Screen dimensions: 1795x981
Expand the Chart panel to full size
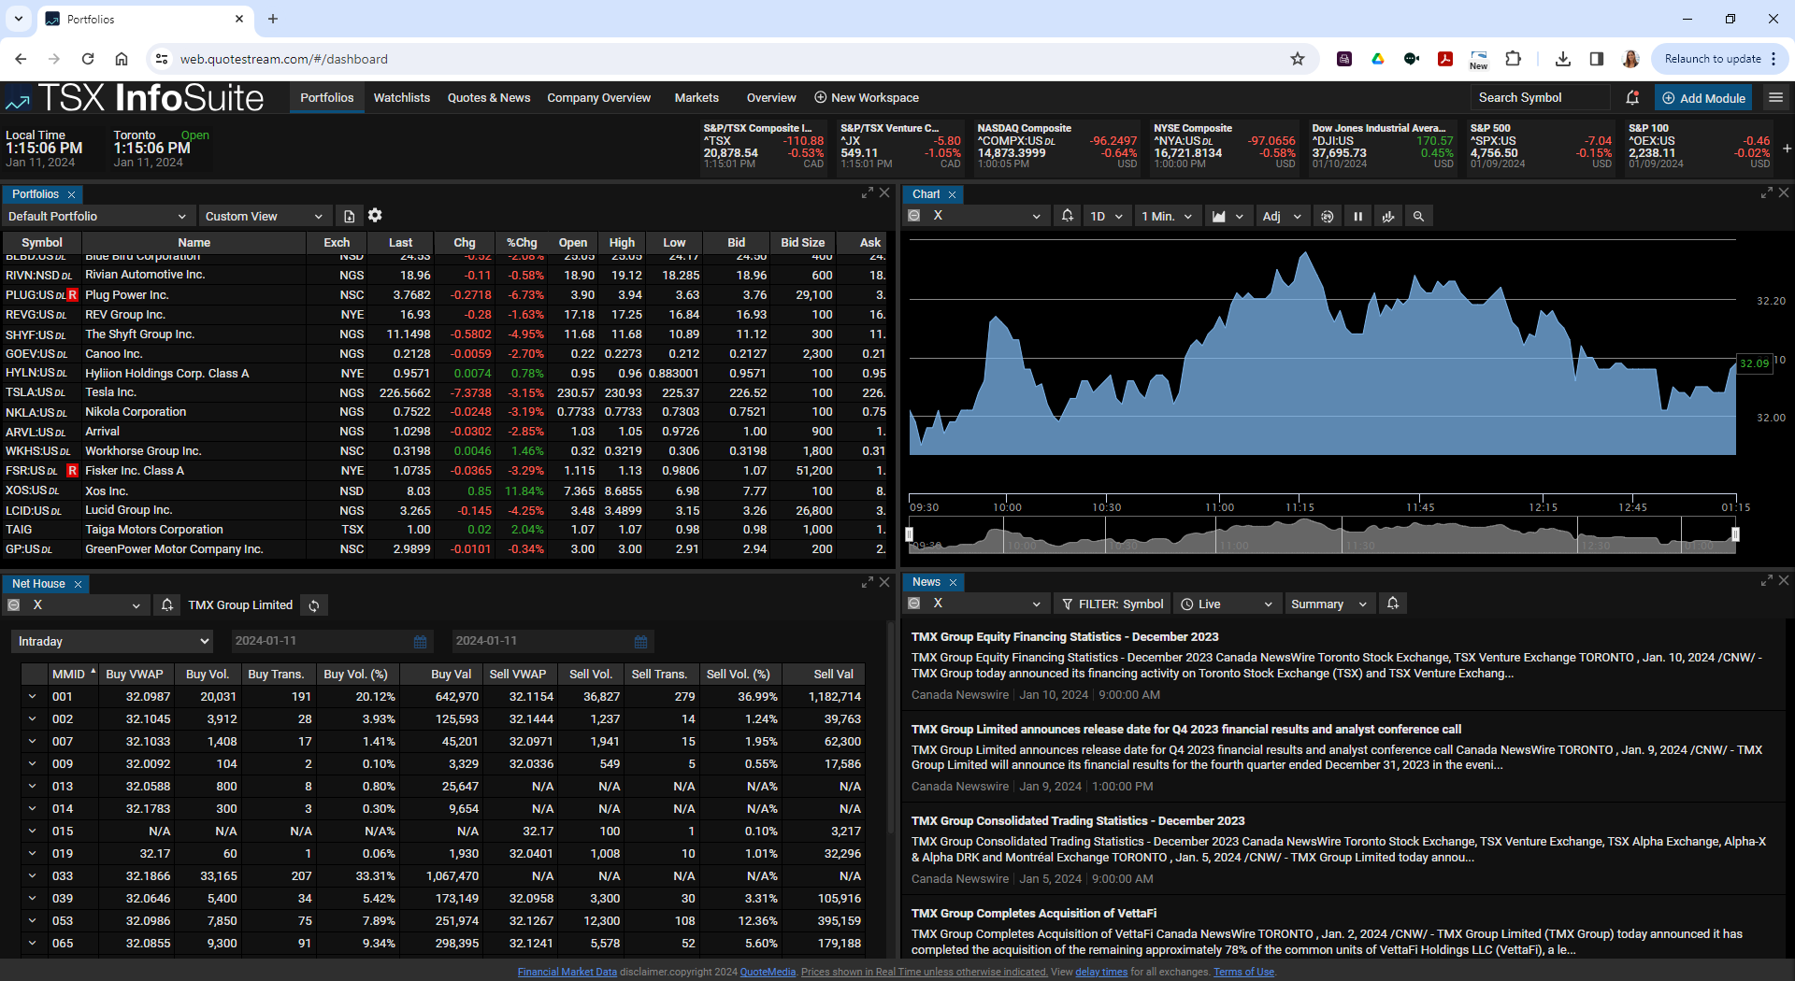pyautogui.click(x=1767, y=192)
